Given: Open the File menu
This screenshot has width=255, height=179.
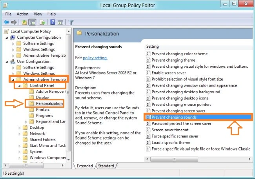Looking at the screenshot, I should [8, 14].
